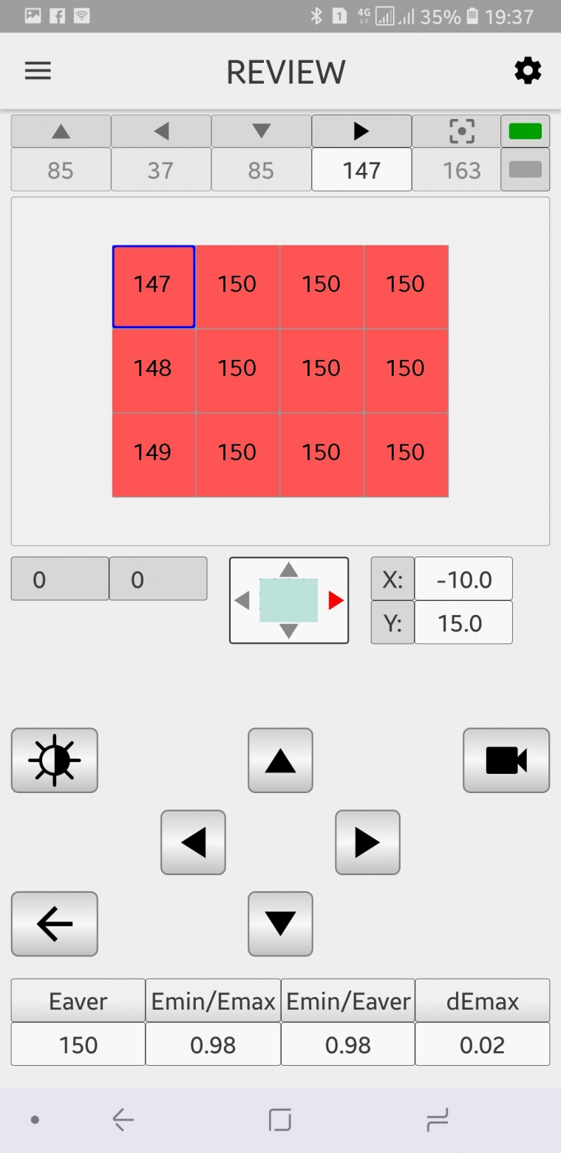Select the right triangle tab showing 147
Image resolution: width=561 pixels, height=1153 pixels.
click(x=361, y=153)
